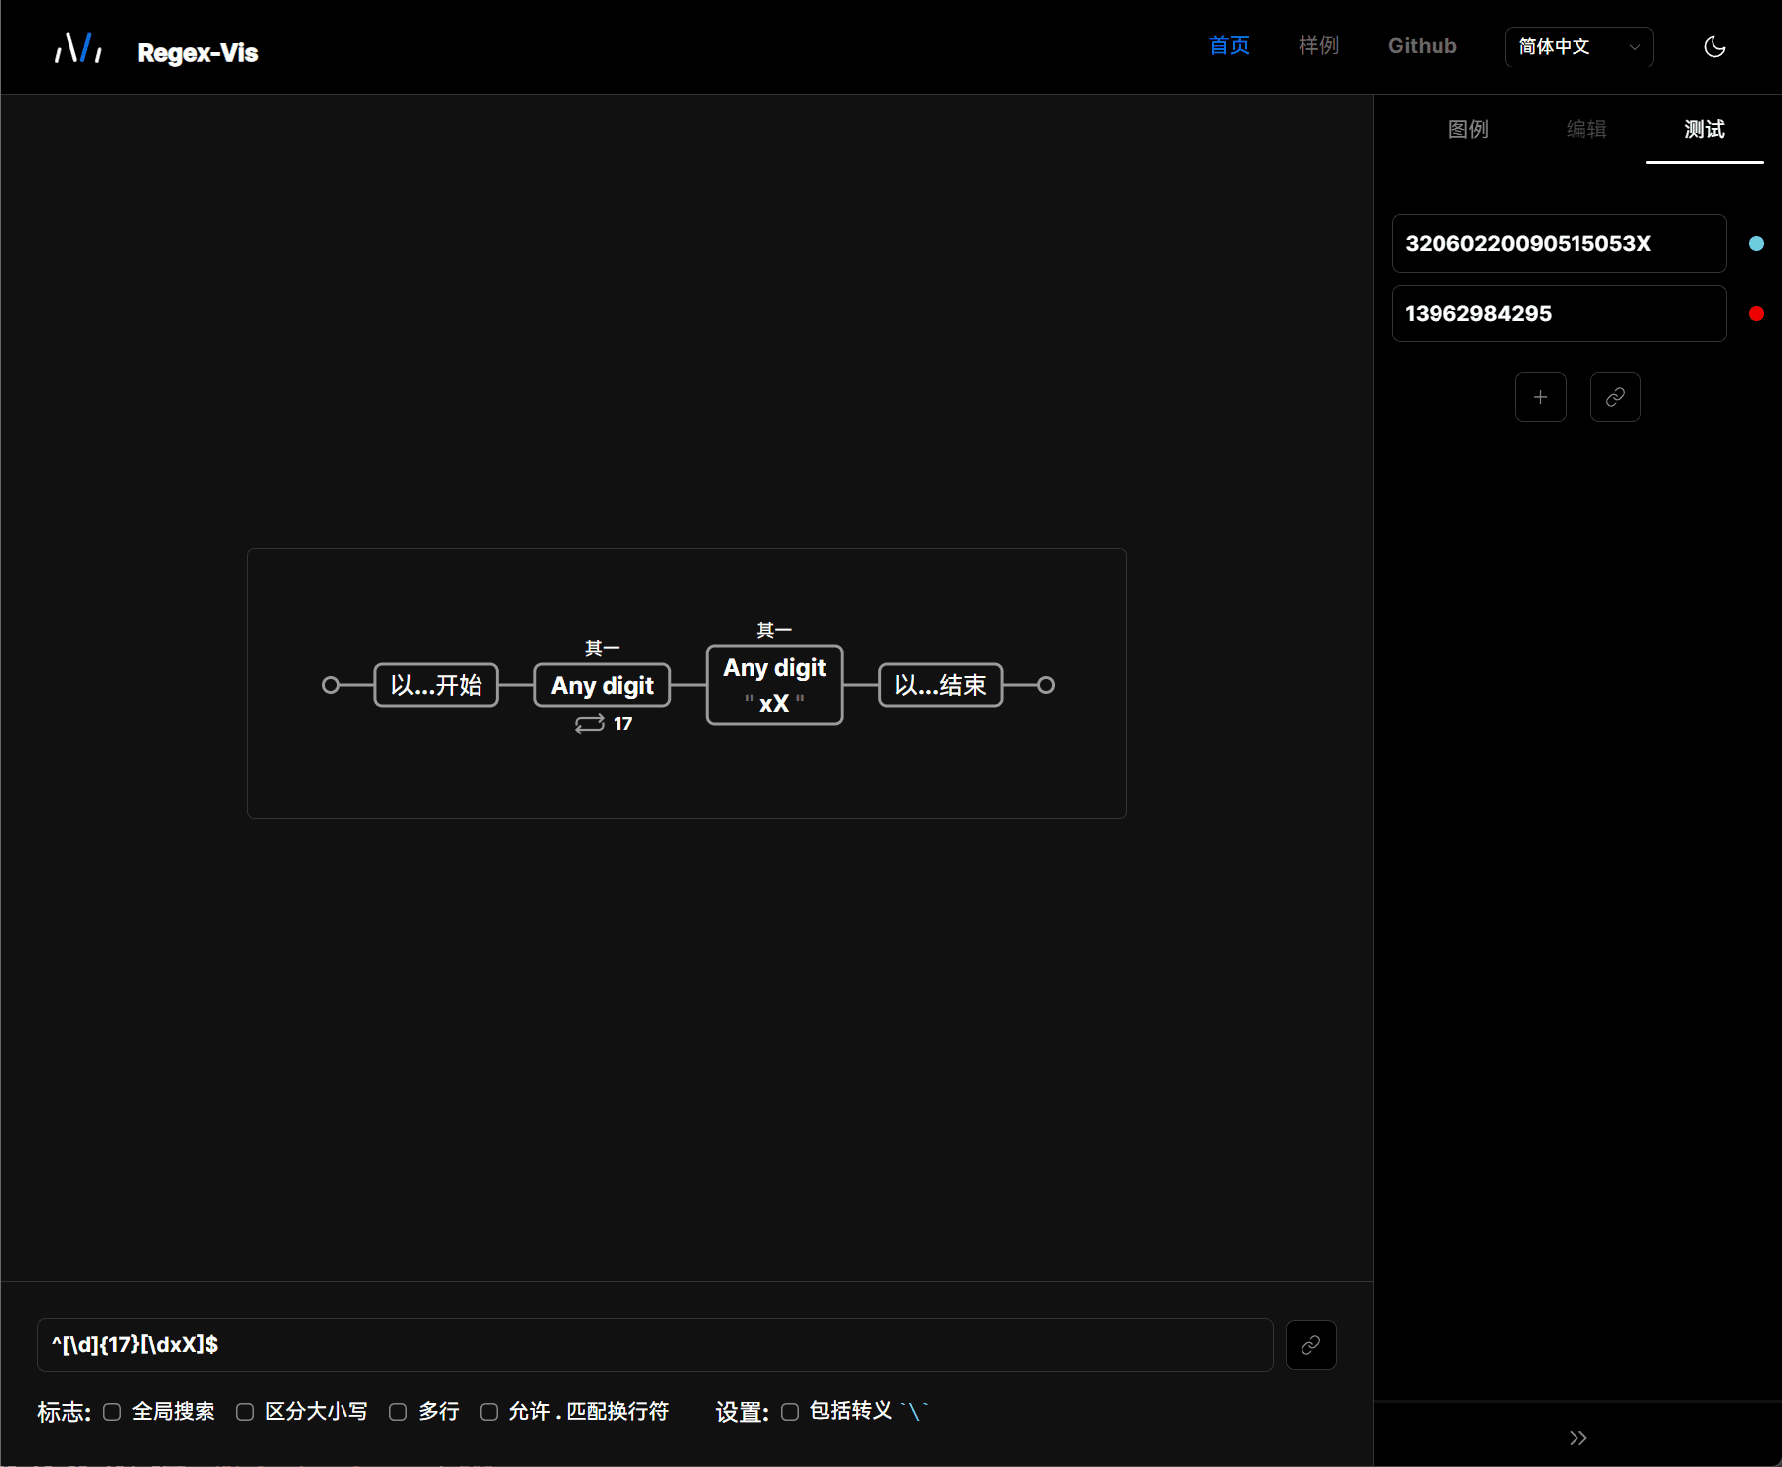Check the 多行 multiline checkbox
Viewport: 1782px width, 1467px height.
[x=398, y=1412]
